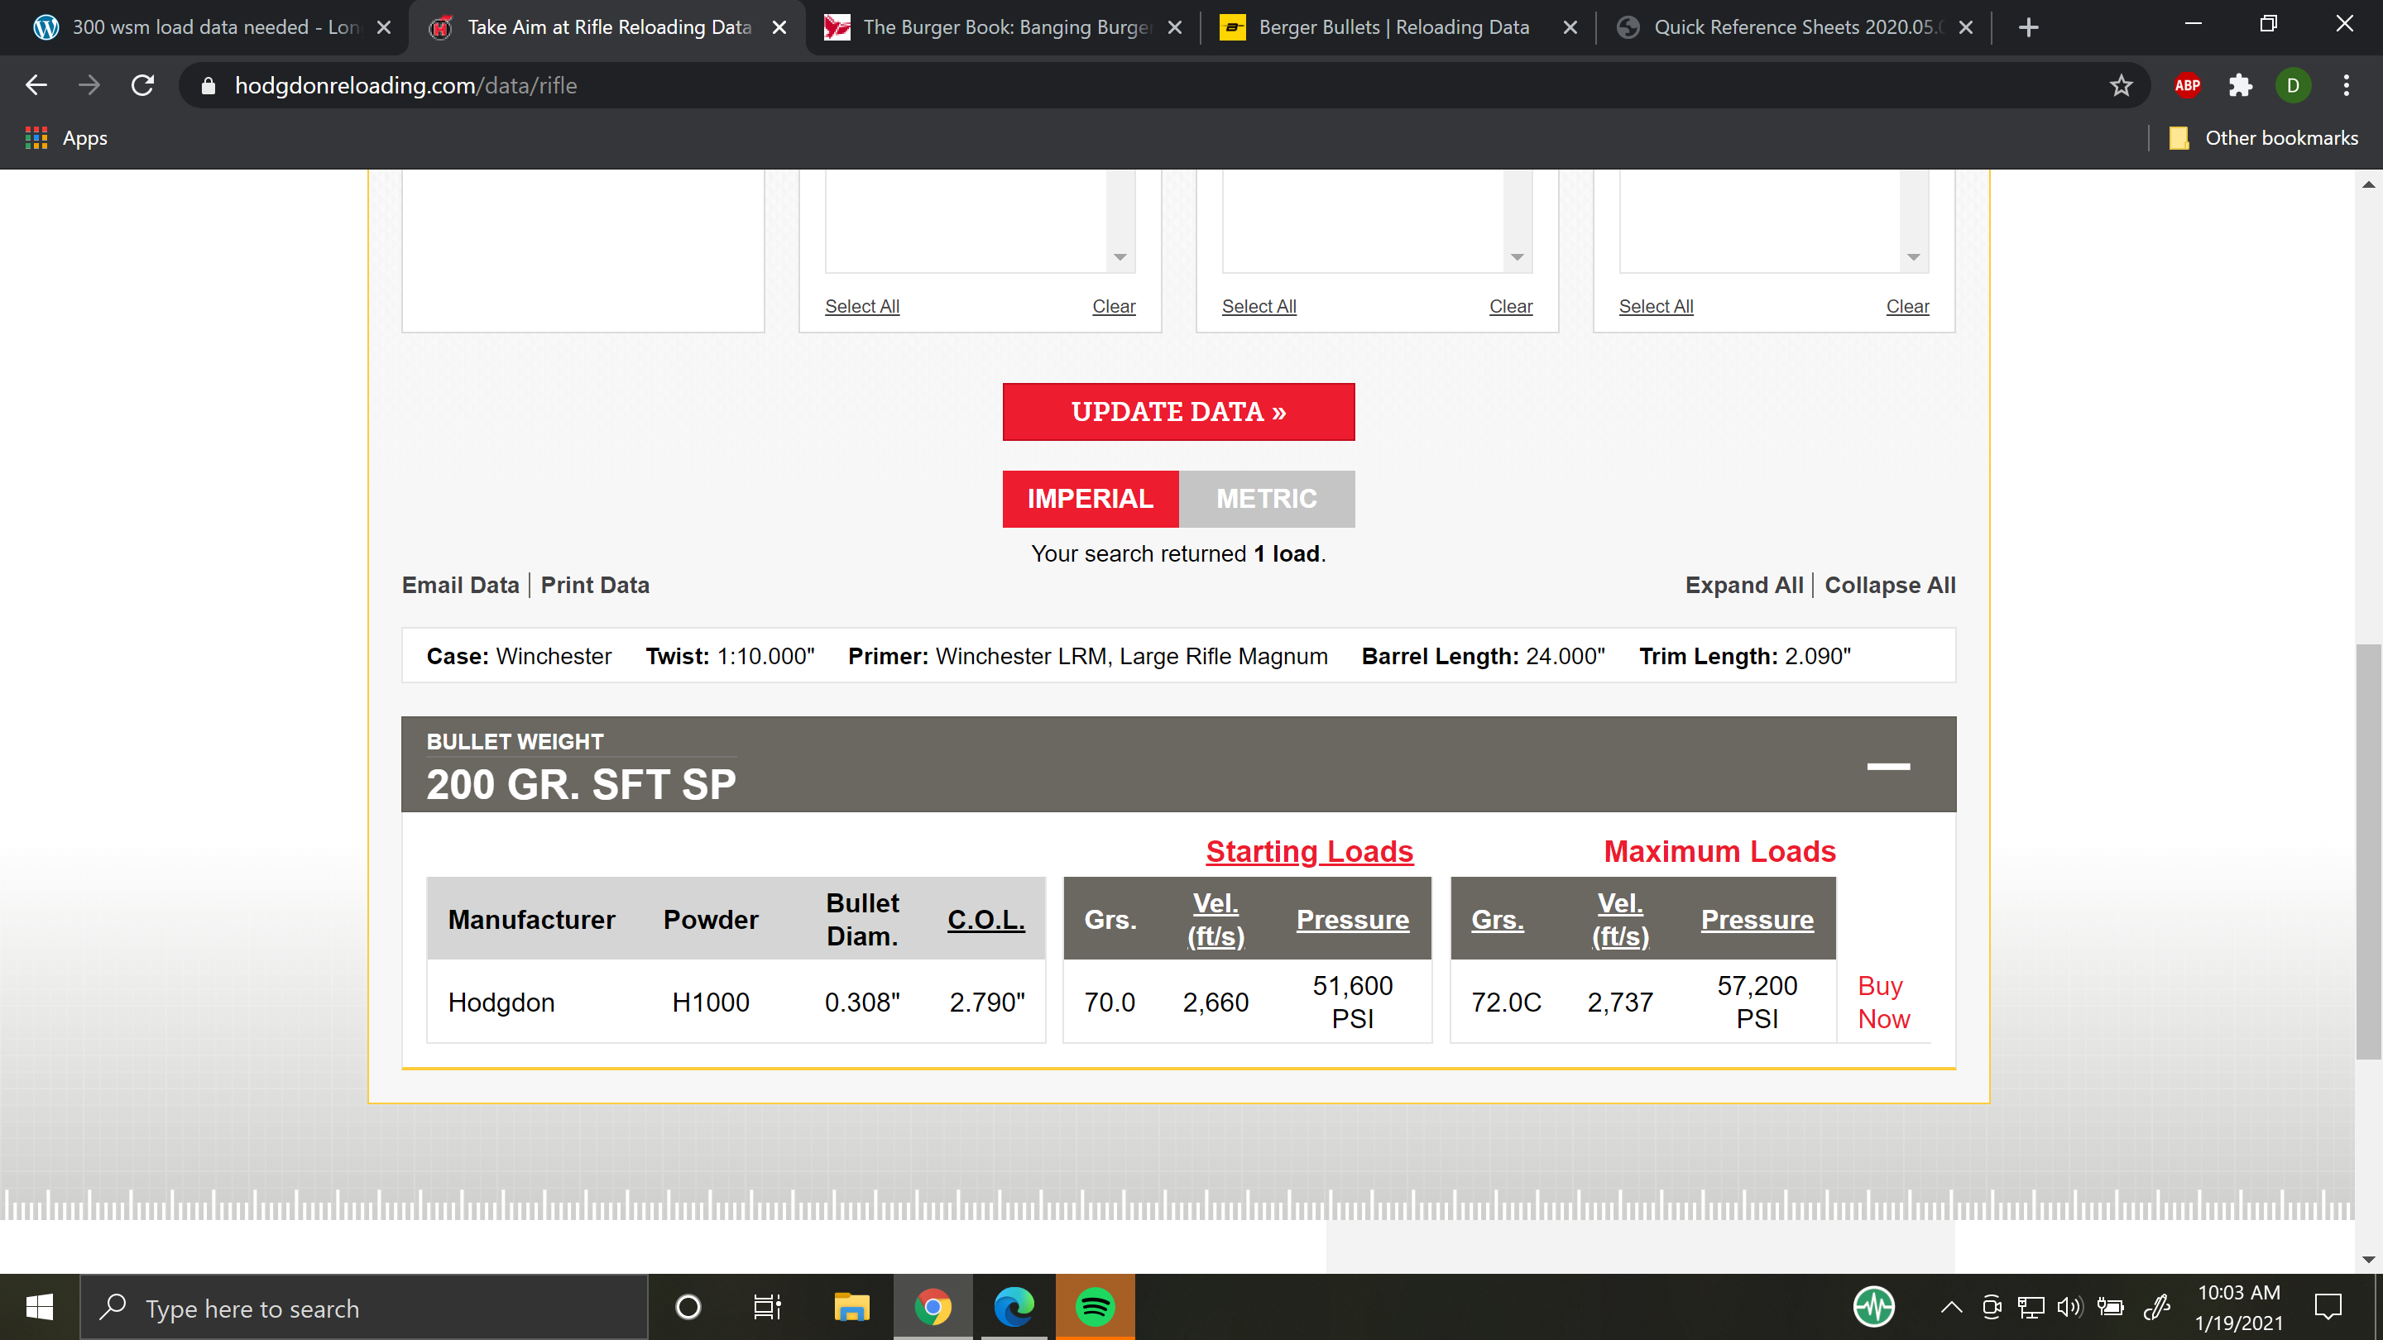2383x1340 pixels.
Task: Open a new browser tab
Action: [2028, 28]
